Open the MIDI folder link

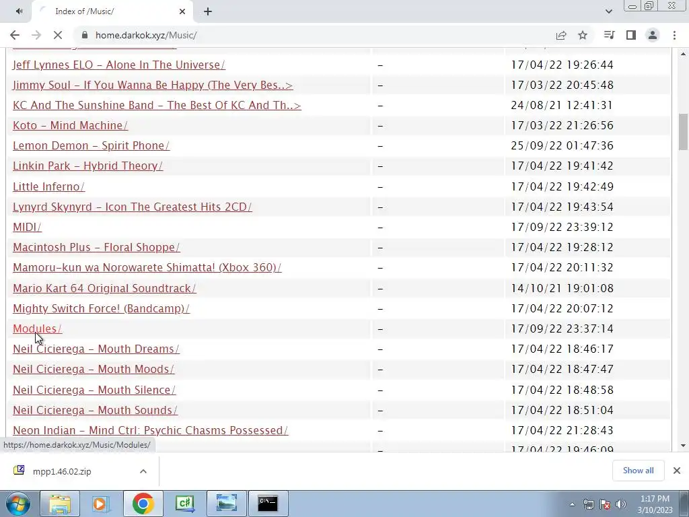click(x=27, y=227)
